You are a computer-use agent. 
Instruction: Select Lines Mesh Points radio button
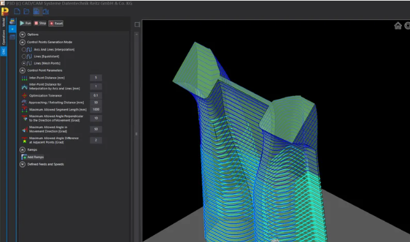tap(24, 63)
